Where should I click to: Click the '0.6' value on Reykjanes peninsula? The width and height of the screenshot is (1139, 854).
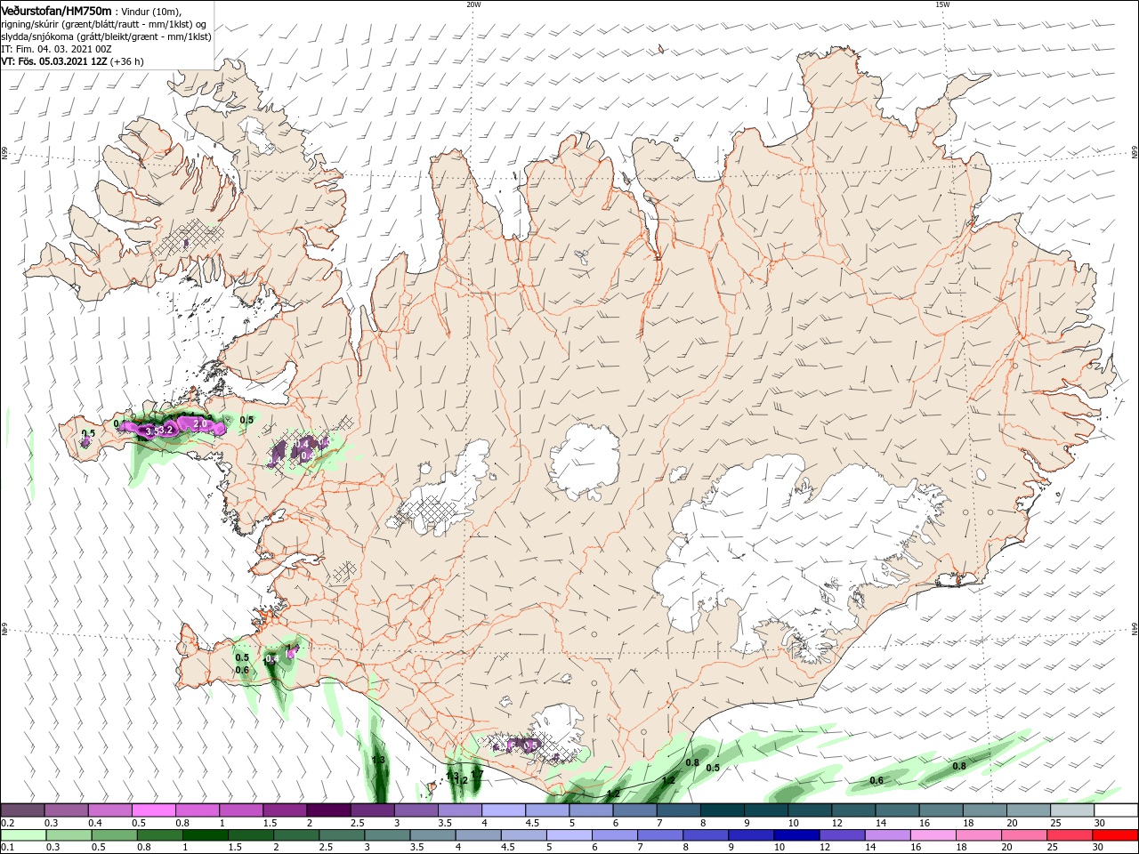coord(242,670)
